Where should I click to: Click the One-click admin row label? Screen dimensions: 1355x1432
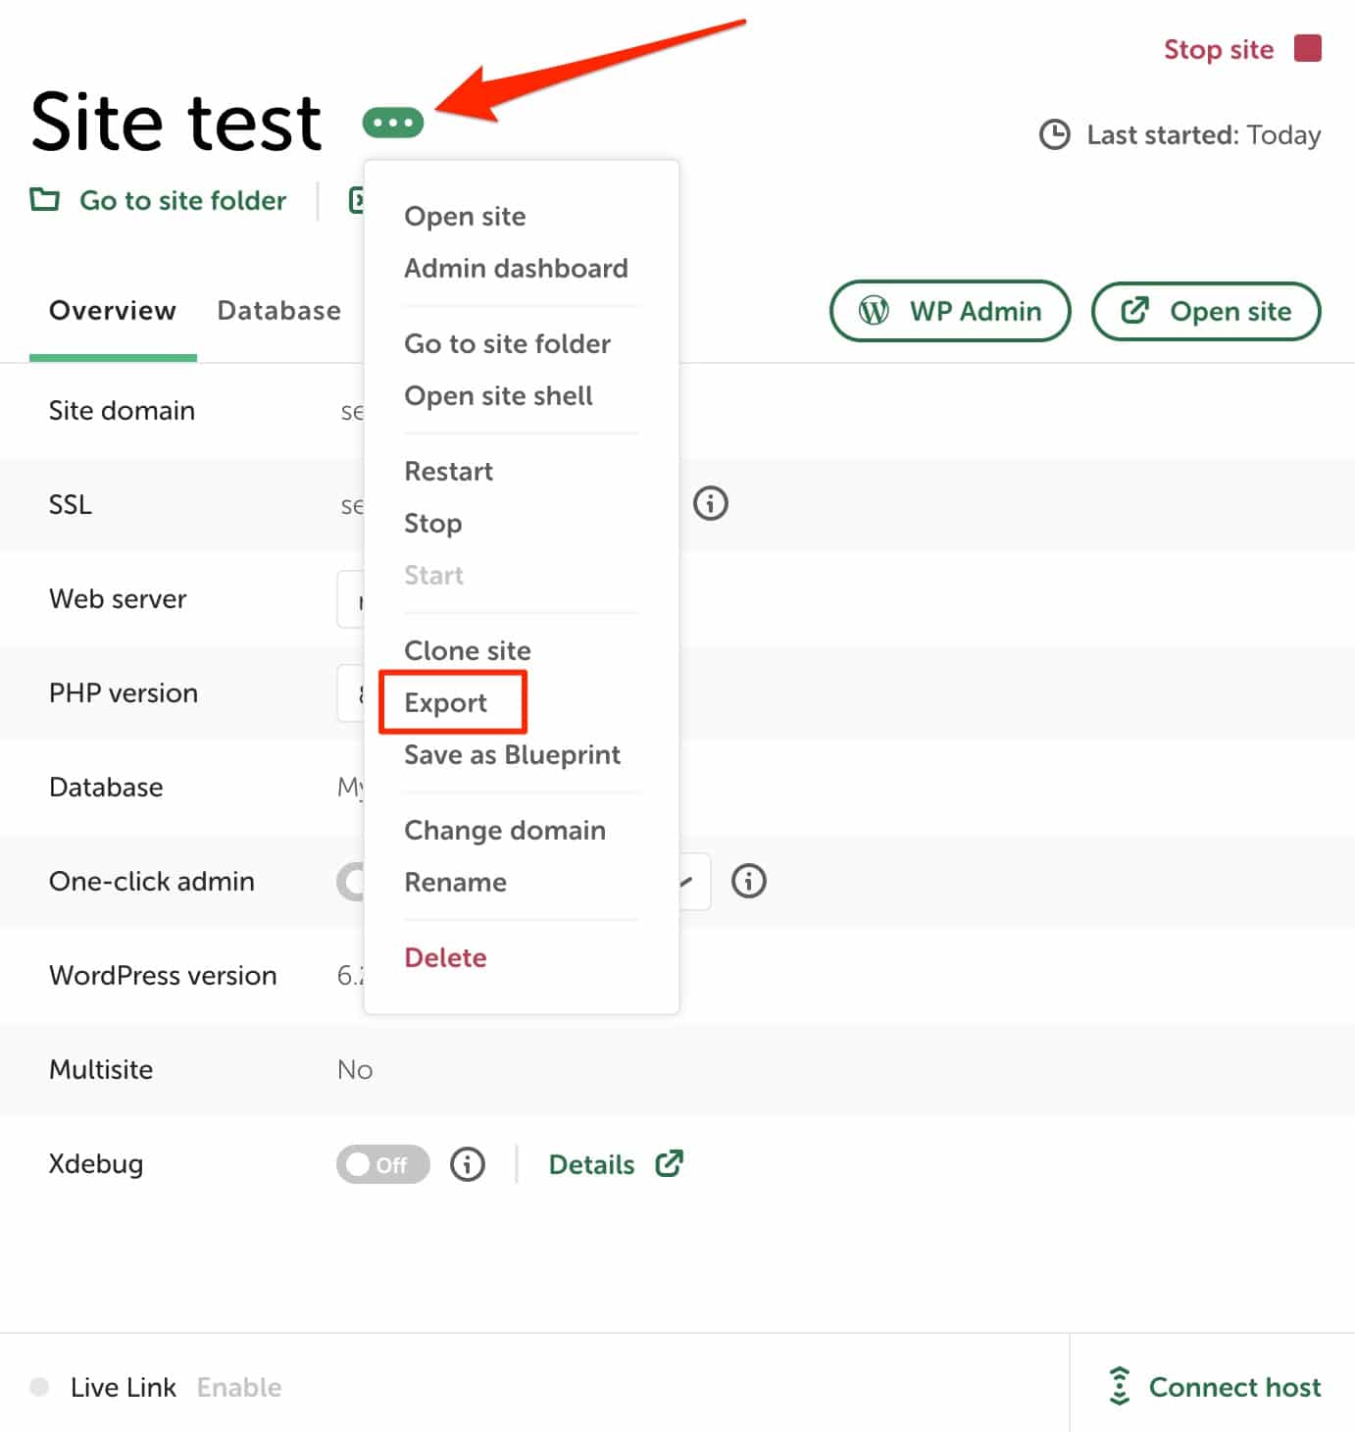[152, 881]
